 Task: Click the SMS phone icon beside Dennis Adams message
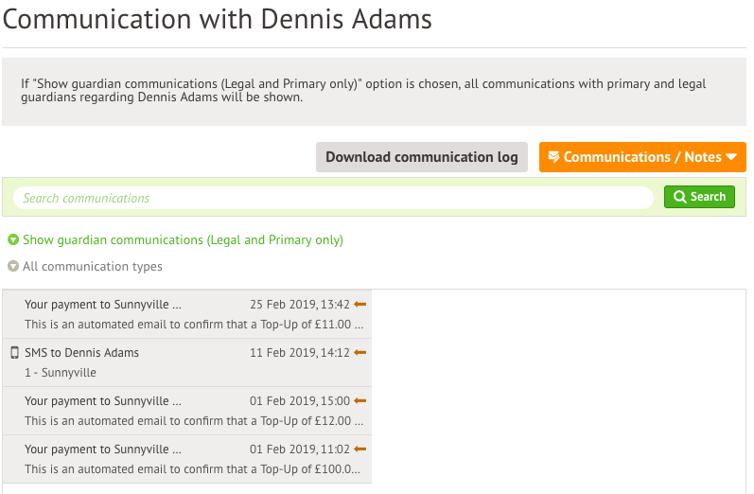(14, 353)
